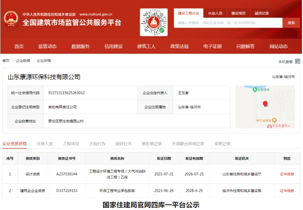This screenshot has width=303, height=210.
Task: Click certificate number D337219153
Action: pyautogui.click(x=67, y=191)
